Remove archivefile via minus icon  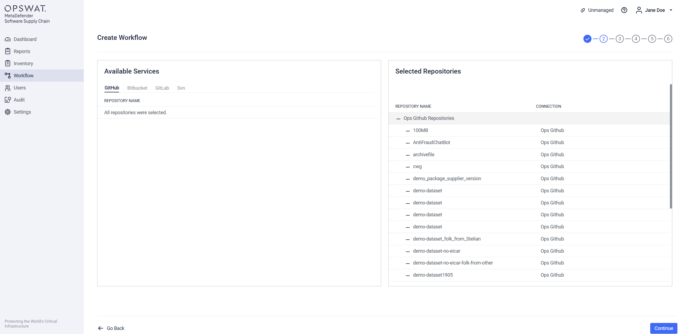point(408,155)
